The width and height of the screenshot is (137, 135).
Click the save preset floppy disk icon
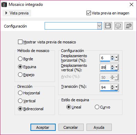[108, 26]
